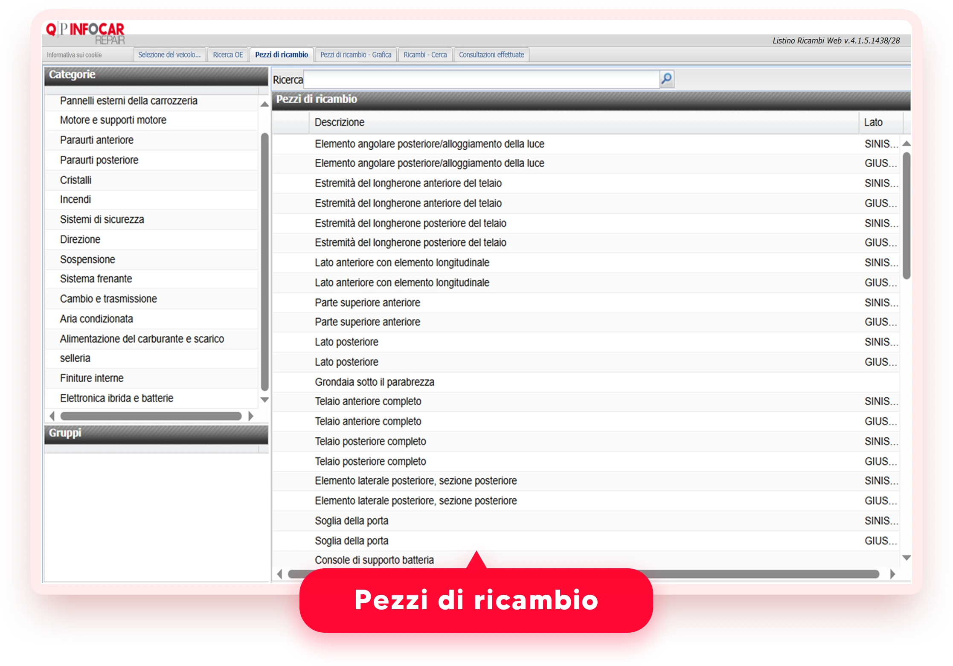Screen dimensions: 953x666
Task: Select Lato anteriore con elemento longitudinale GIUS
Action: tap(586, 283)
